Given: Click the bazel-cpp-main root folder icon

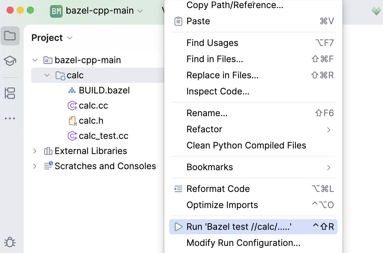Looking at the screenshot, I should coord(48,60).
